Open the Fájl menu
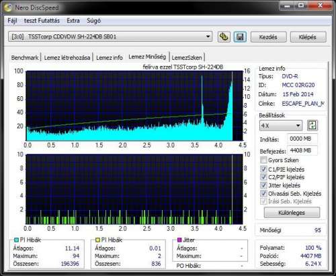Screen dimensions: 336x276 12,21
